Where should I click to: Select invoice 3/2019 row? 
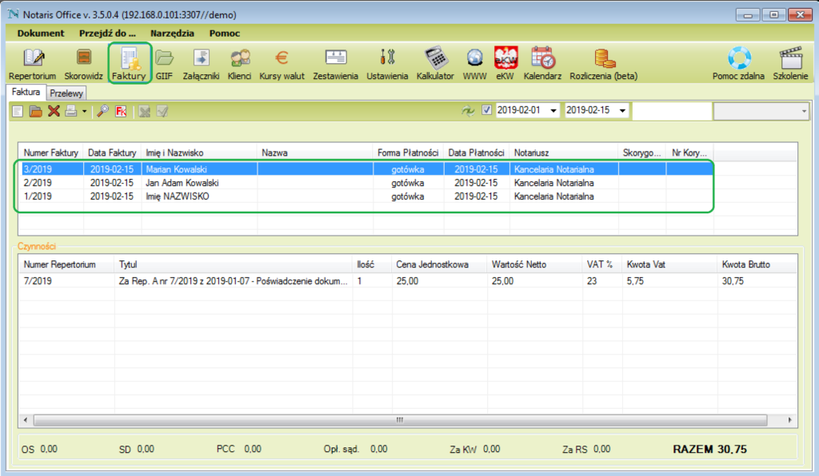point(366,169)
